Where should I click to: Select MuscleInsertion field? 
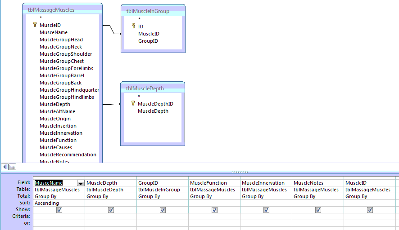58,126
